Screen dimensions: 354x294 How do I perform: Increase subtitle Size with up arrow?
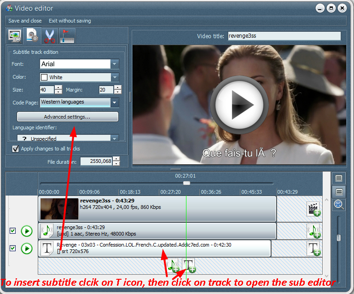58,87
